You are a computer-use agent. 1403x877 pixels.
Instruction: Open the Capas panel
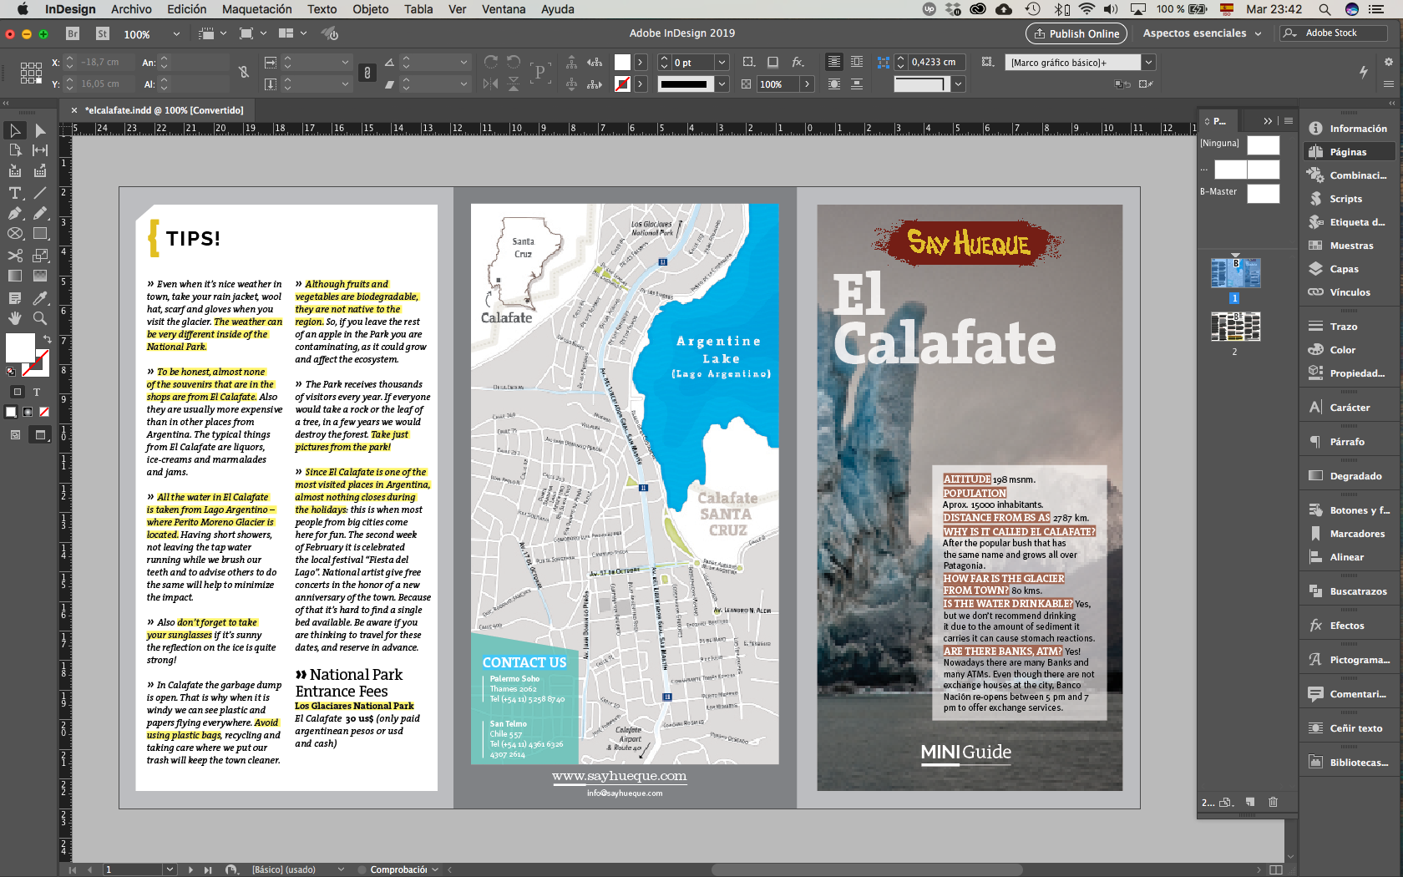[1344, 269]
